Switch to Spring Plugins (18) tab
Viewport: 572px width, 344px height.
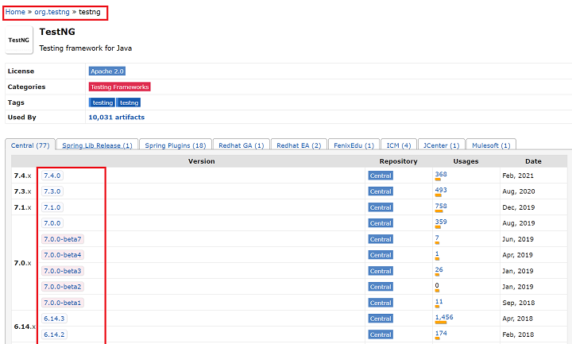[x=176, y=145]
